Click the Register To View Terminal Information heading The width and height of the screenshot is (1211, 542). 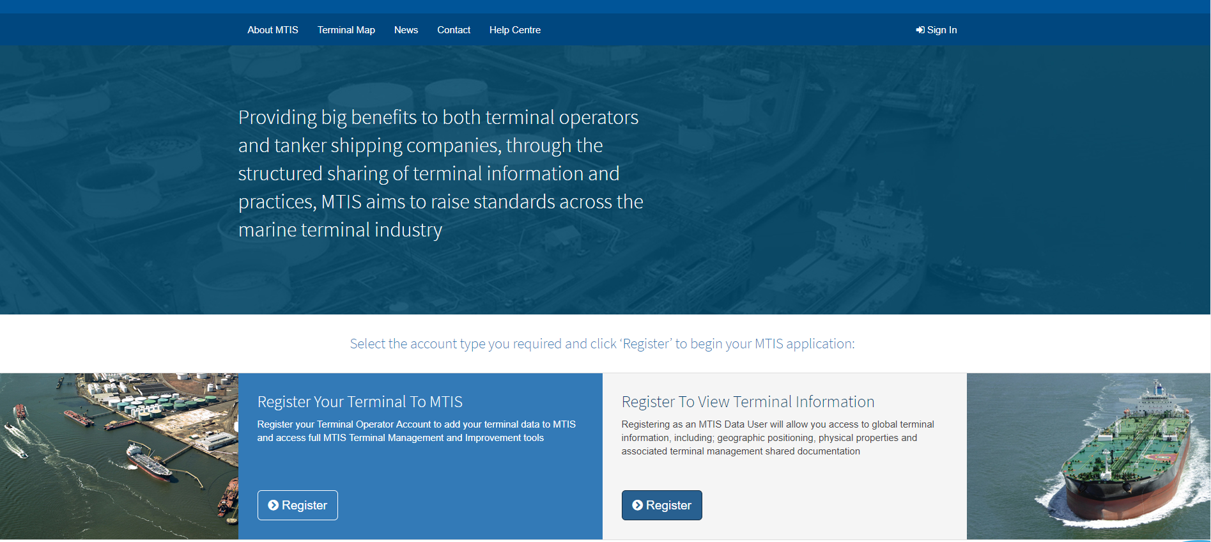(x=748, y=401)
